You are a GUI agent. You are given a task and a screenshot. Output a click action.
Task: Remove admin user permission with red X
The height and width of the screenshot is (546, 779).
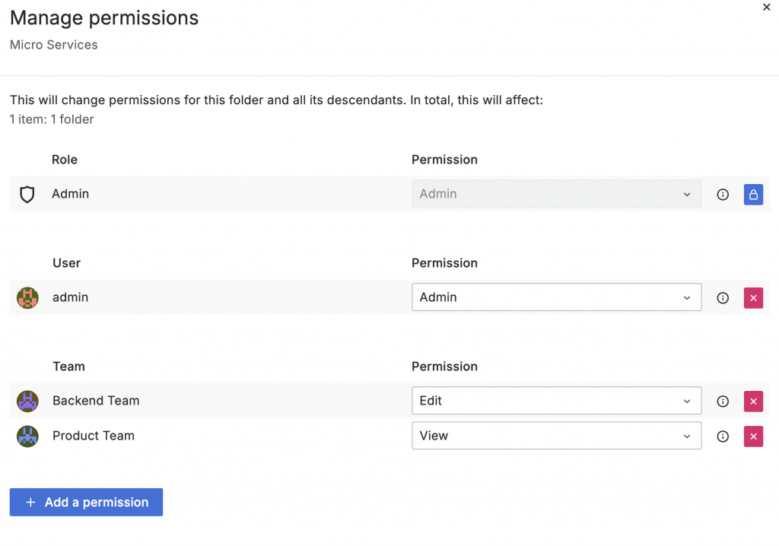pyautogui.click(x=753, y=298)
